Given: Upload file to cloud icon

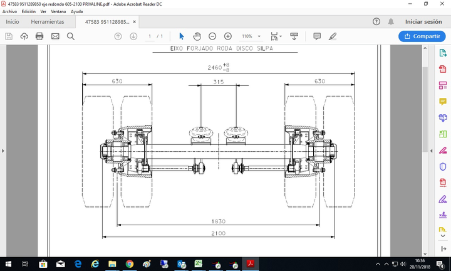Looking at the screenshot, I should [x=24, y=36].
